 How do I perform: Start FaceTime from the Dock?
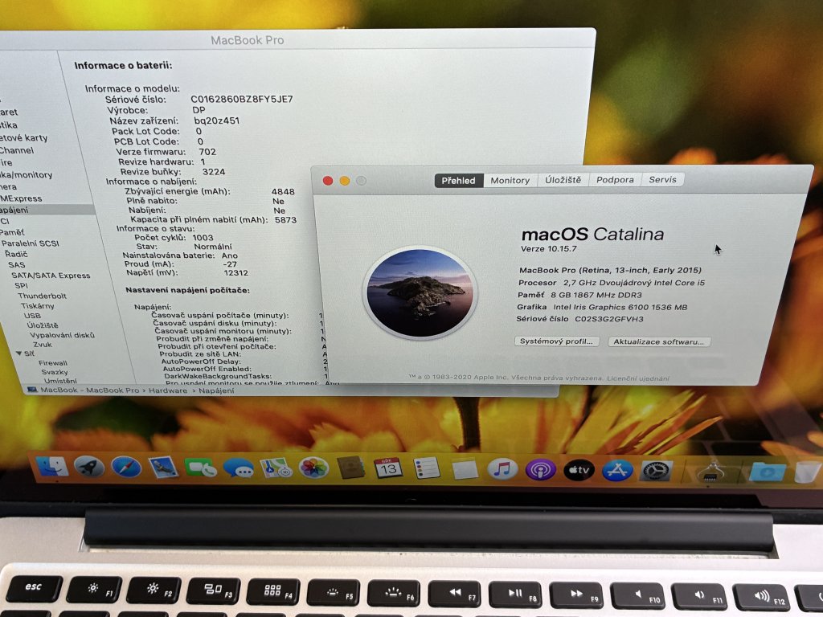(200, 467)
